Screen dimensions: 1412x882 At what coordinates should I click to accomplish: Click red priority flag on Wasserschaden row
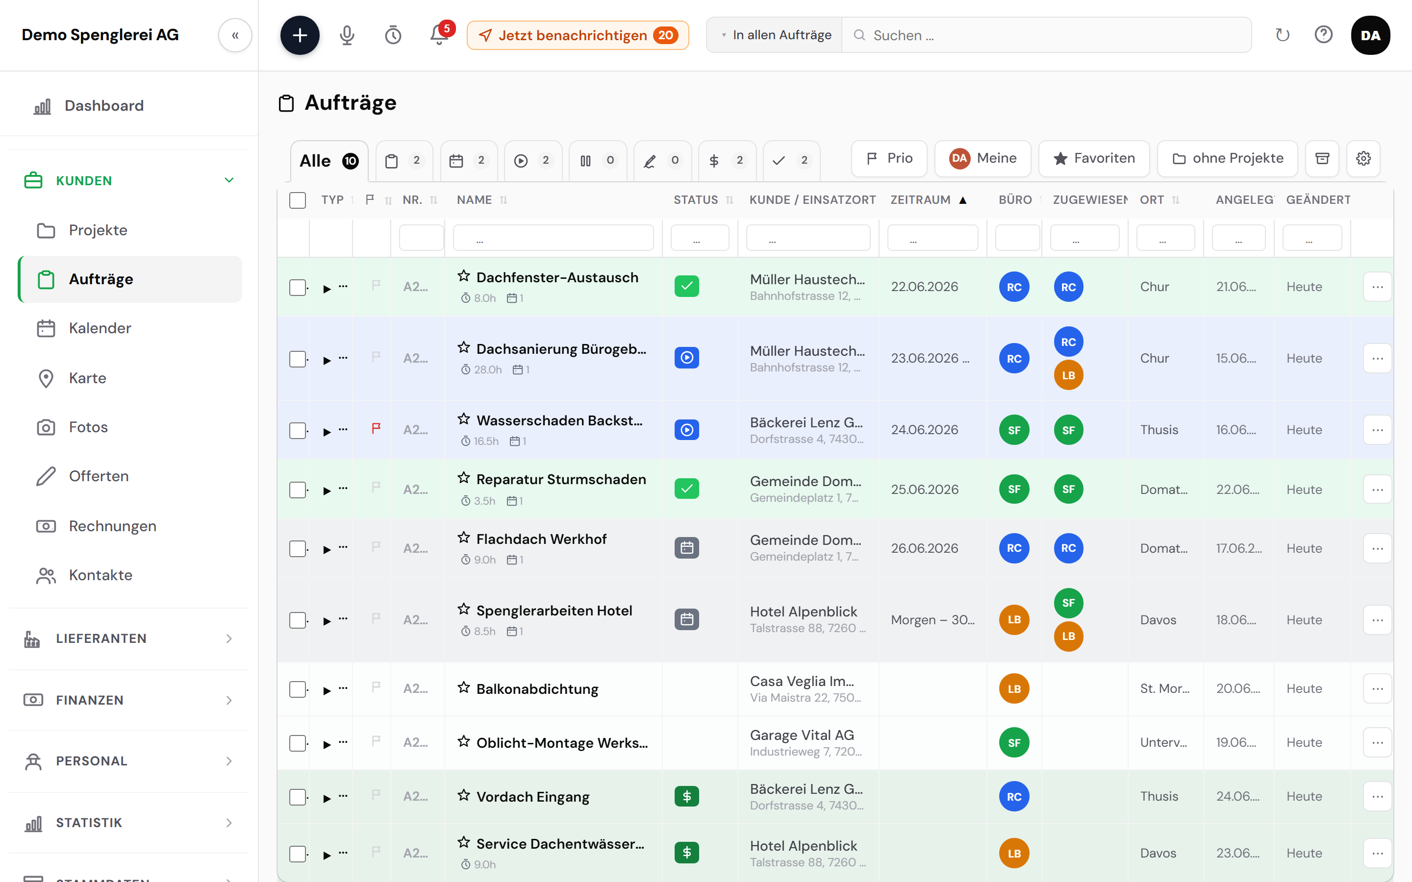coord(377,429)
